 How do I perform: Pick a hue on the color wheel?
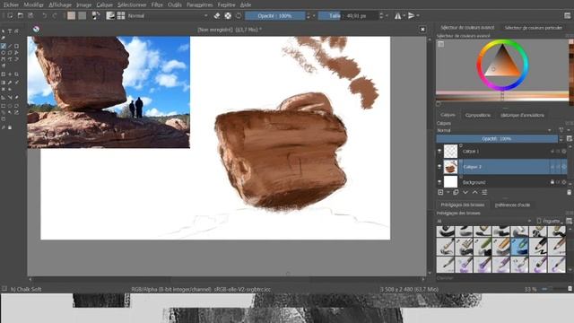point(502,65)
